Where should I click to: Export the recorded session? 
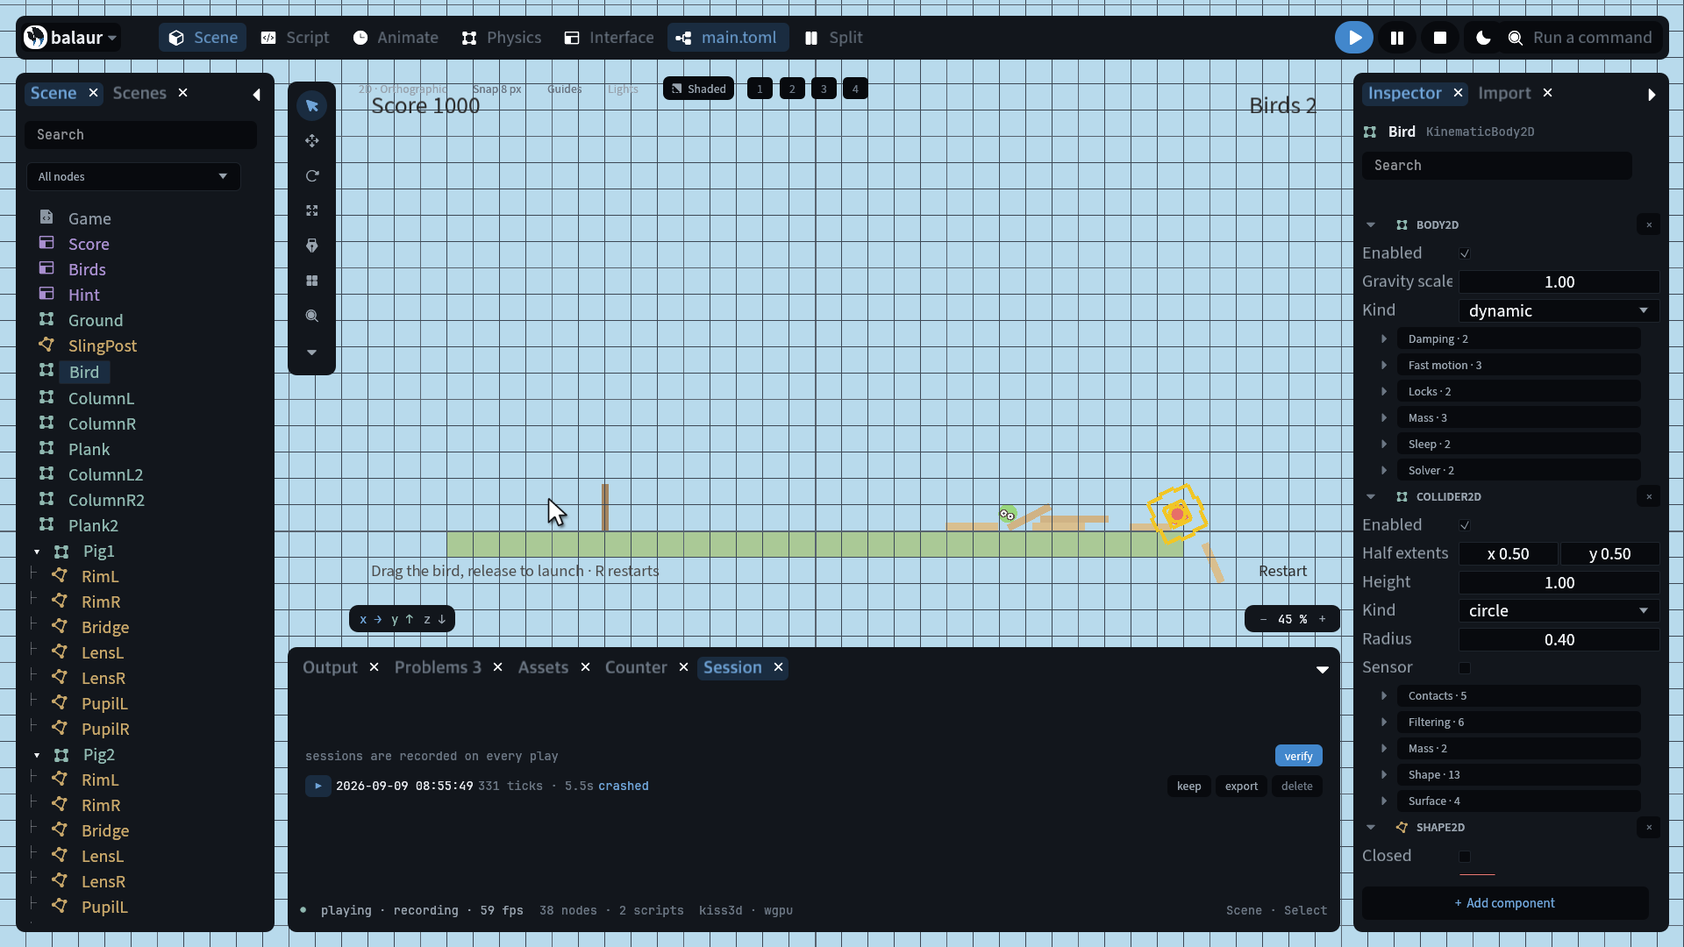[1241, 787]
